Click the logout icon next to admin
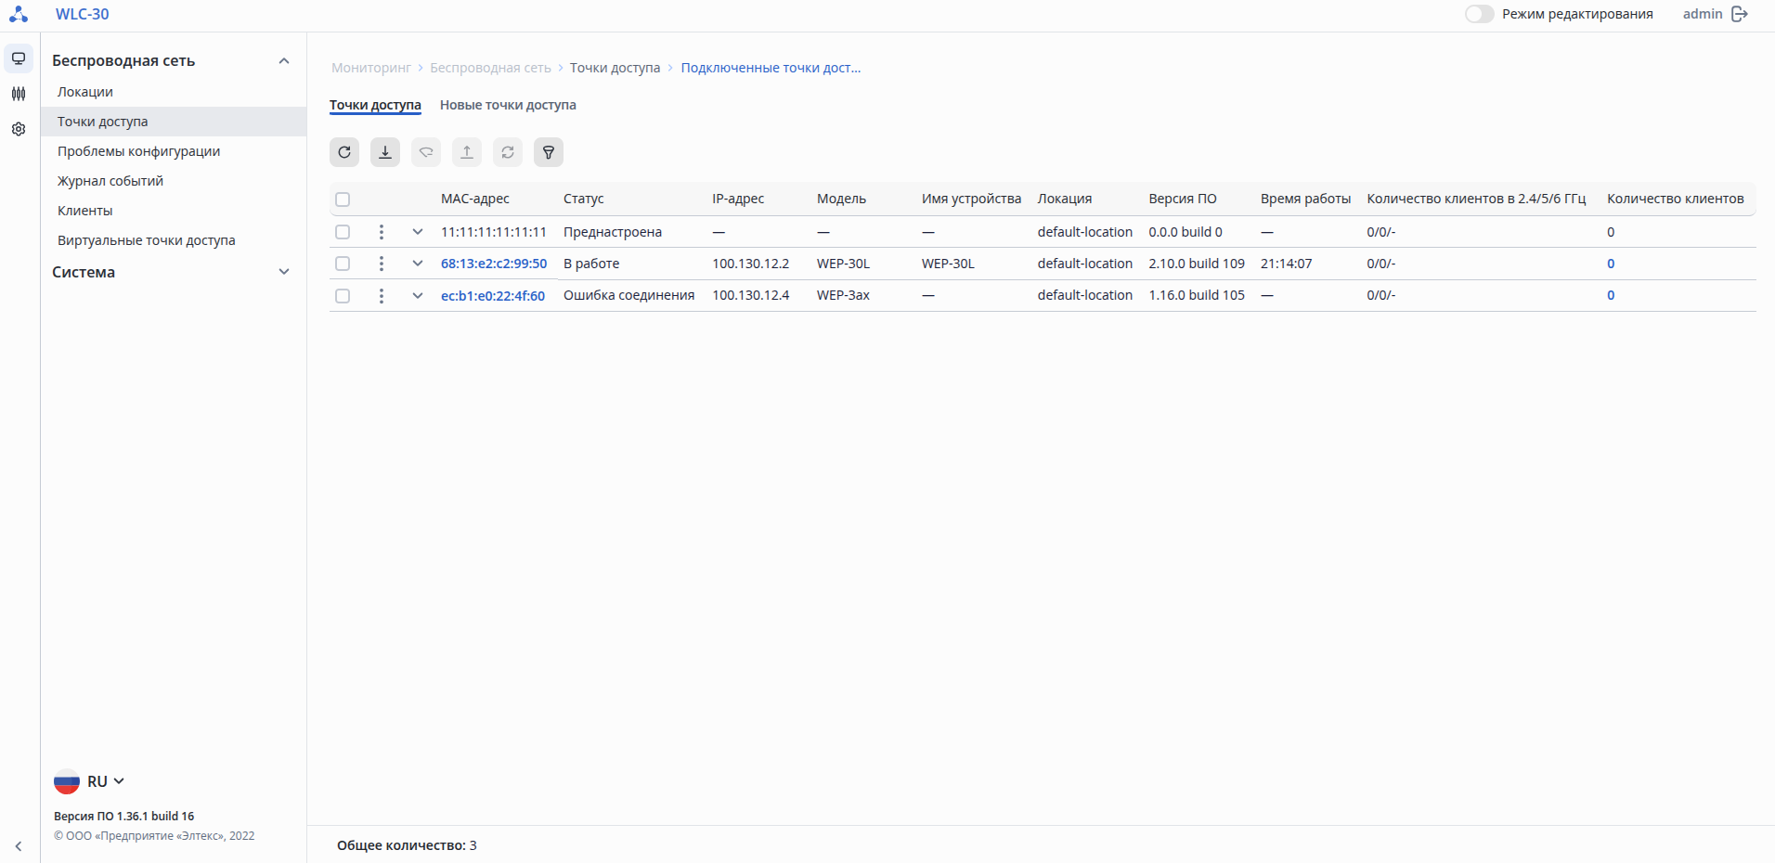 point(1740,14)
